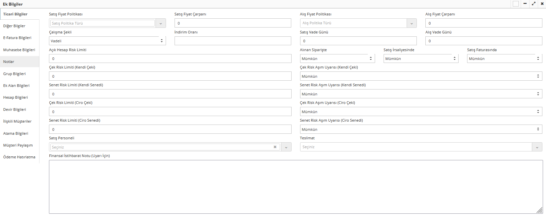
Task: Focus the Açık Hesap Risk Limiti field
Action: tap(170, 59)
